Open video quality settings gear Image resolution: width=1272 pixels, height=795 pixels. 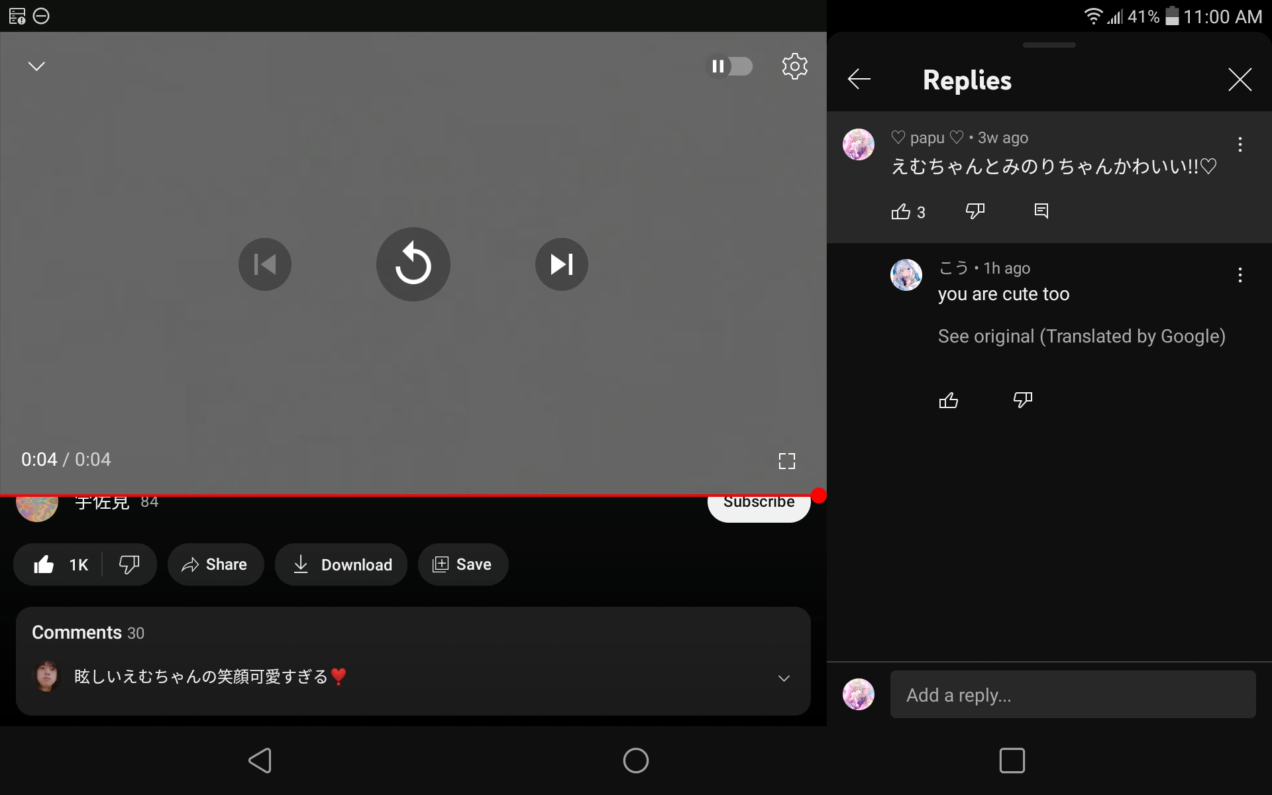pyautogui.click(x=794, y=66)
